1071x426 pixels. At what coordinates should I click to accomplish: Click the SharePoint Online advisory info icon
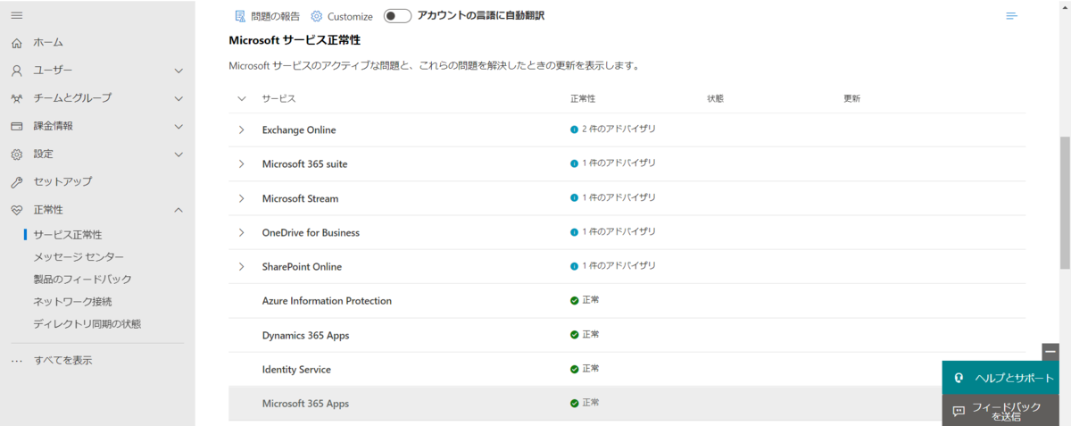[x=574, y=266]
